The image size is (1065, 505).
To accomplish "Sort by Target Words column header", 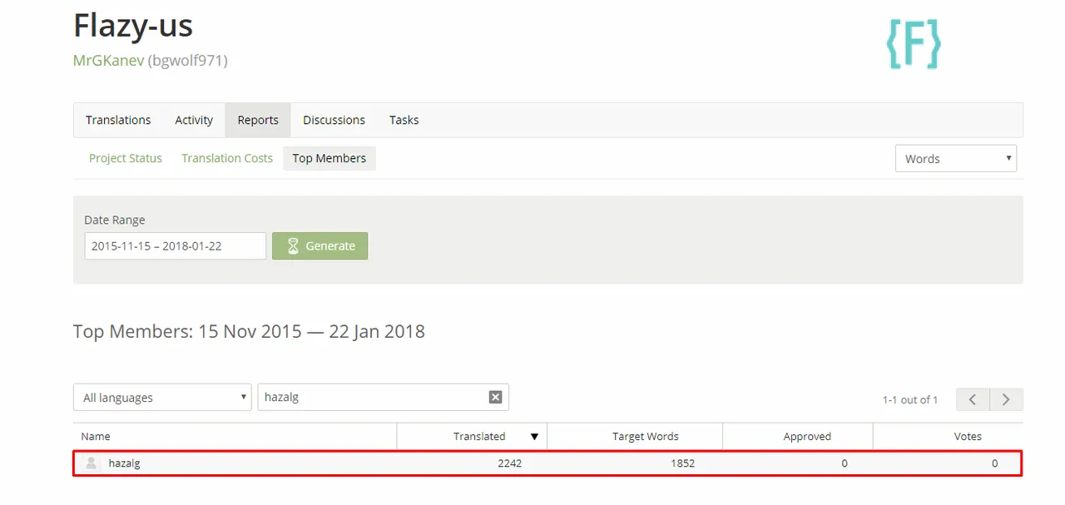I will [646, 436].
